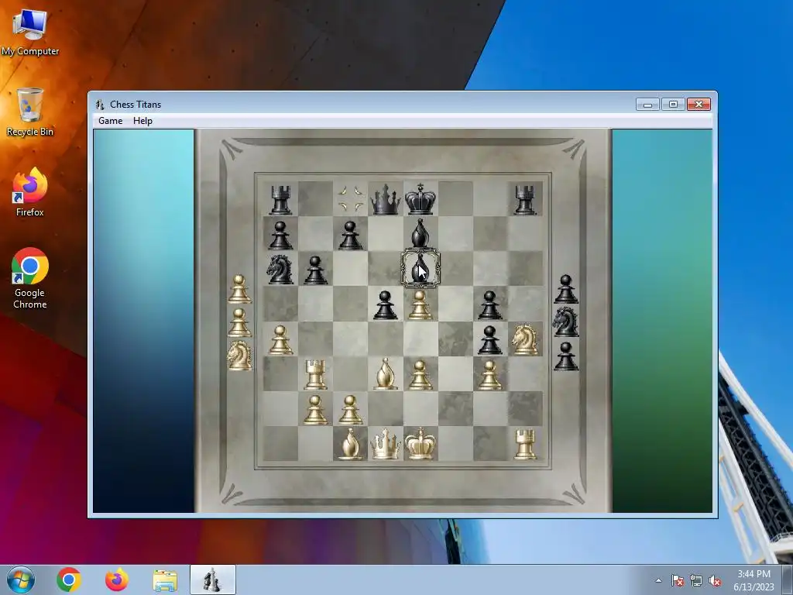The height and width of the screenshot is (595, 793).
Task: Capture the white pawn on e5
Action: [x=421, y=304]
